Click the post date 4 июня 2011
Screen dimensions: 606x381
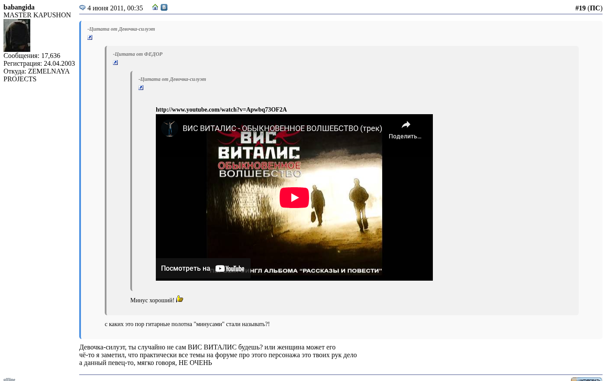[115, 8]
